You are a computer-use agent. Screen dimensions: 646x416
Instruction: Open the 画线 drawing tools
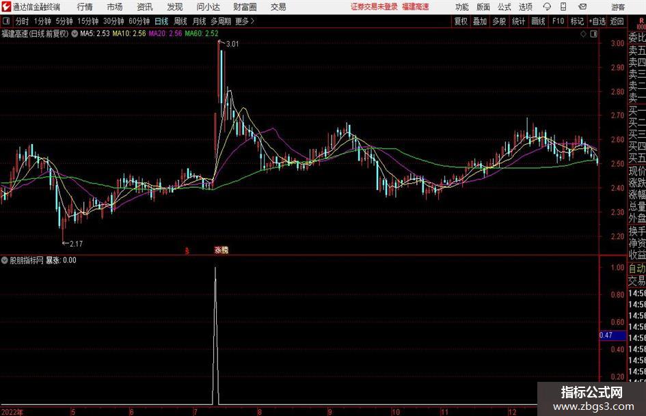coord(539,21)
